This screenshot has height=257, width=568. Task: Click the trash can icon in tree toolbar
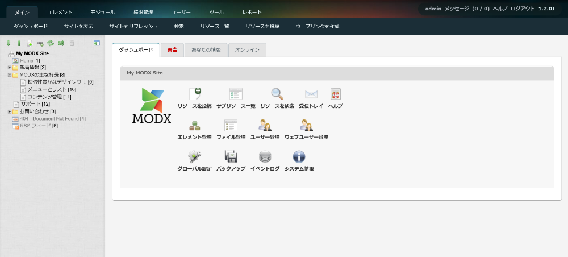point(72,43)
